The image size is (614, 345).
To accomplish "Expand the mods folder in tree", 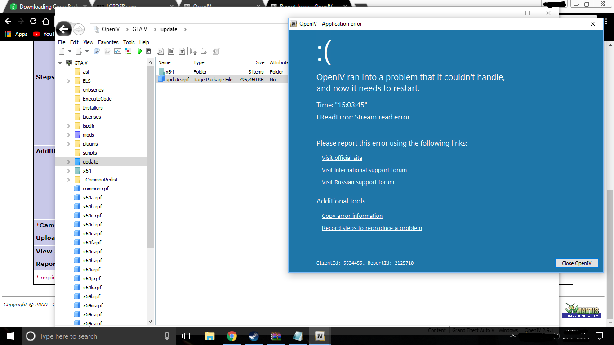I will [69, 135].
